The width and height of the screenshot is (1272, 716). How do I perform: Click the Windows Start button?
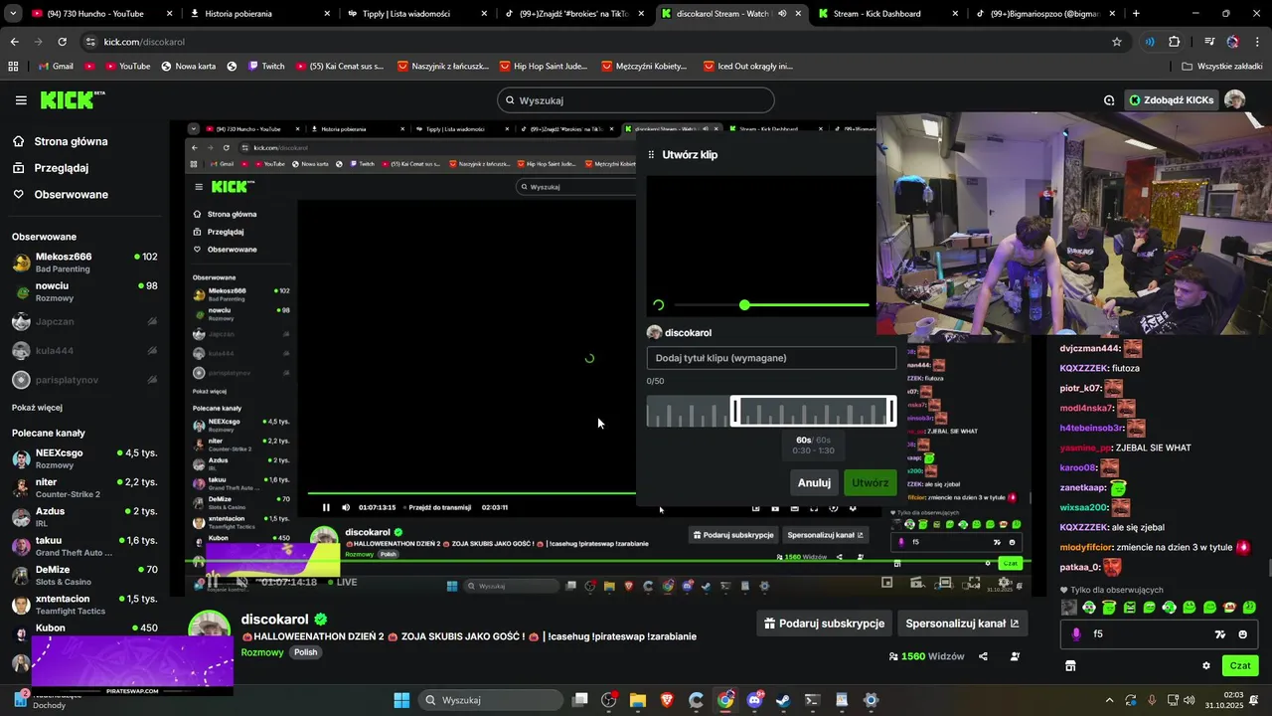(401, 700)
